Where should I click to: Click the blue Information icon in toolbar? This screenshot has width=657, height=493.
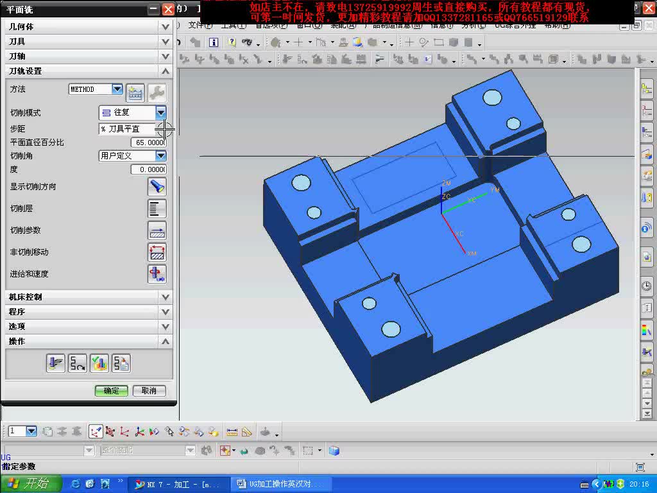pos(214,42)
